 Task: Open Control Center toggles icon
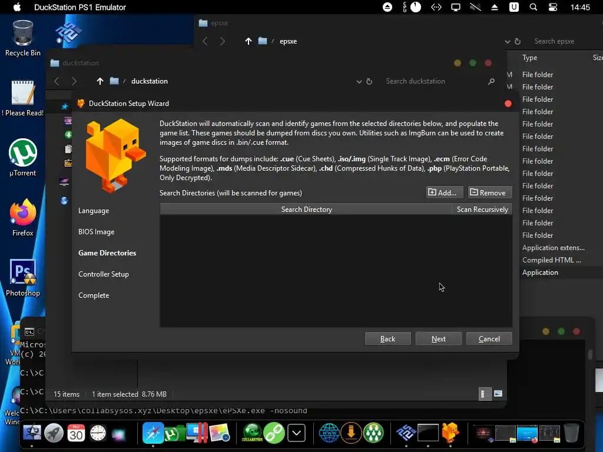point(552,7)
